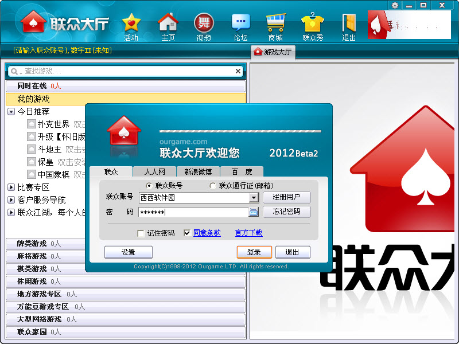Viewport: 459px width, 344px height.
Task: Uncheck the 同意条款 checkbox
Action: (x=187, y=233)
